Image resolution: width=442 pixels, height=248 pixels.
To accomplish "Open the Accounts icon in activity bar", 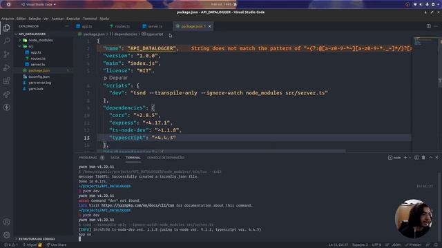I will point(6,222).
